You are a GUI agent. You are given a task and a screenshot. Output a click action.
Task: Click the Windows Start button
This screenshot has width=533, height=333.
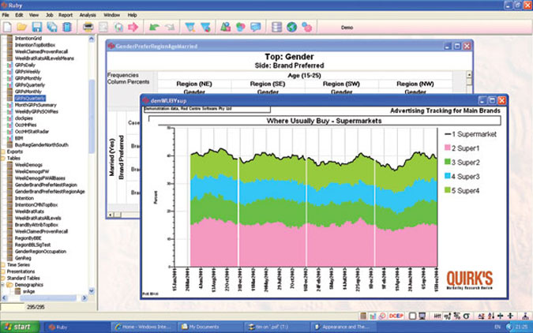(20, 326)
